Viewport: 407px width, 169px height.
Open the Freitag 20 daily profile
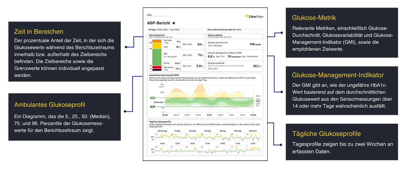pyautogui.click(x=177, y=137)
